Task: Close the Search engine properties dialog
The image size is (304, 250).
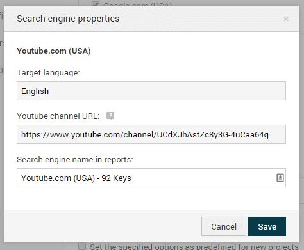Action: [x=286, y=19]
